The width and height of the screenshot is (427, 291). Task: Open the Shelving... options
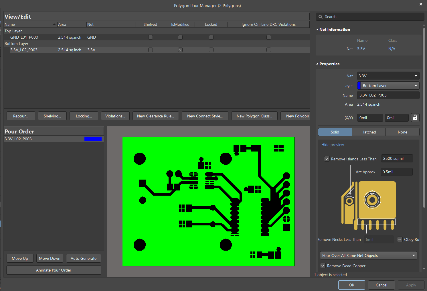[x=52, y=116]
